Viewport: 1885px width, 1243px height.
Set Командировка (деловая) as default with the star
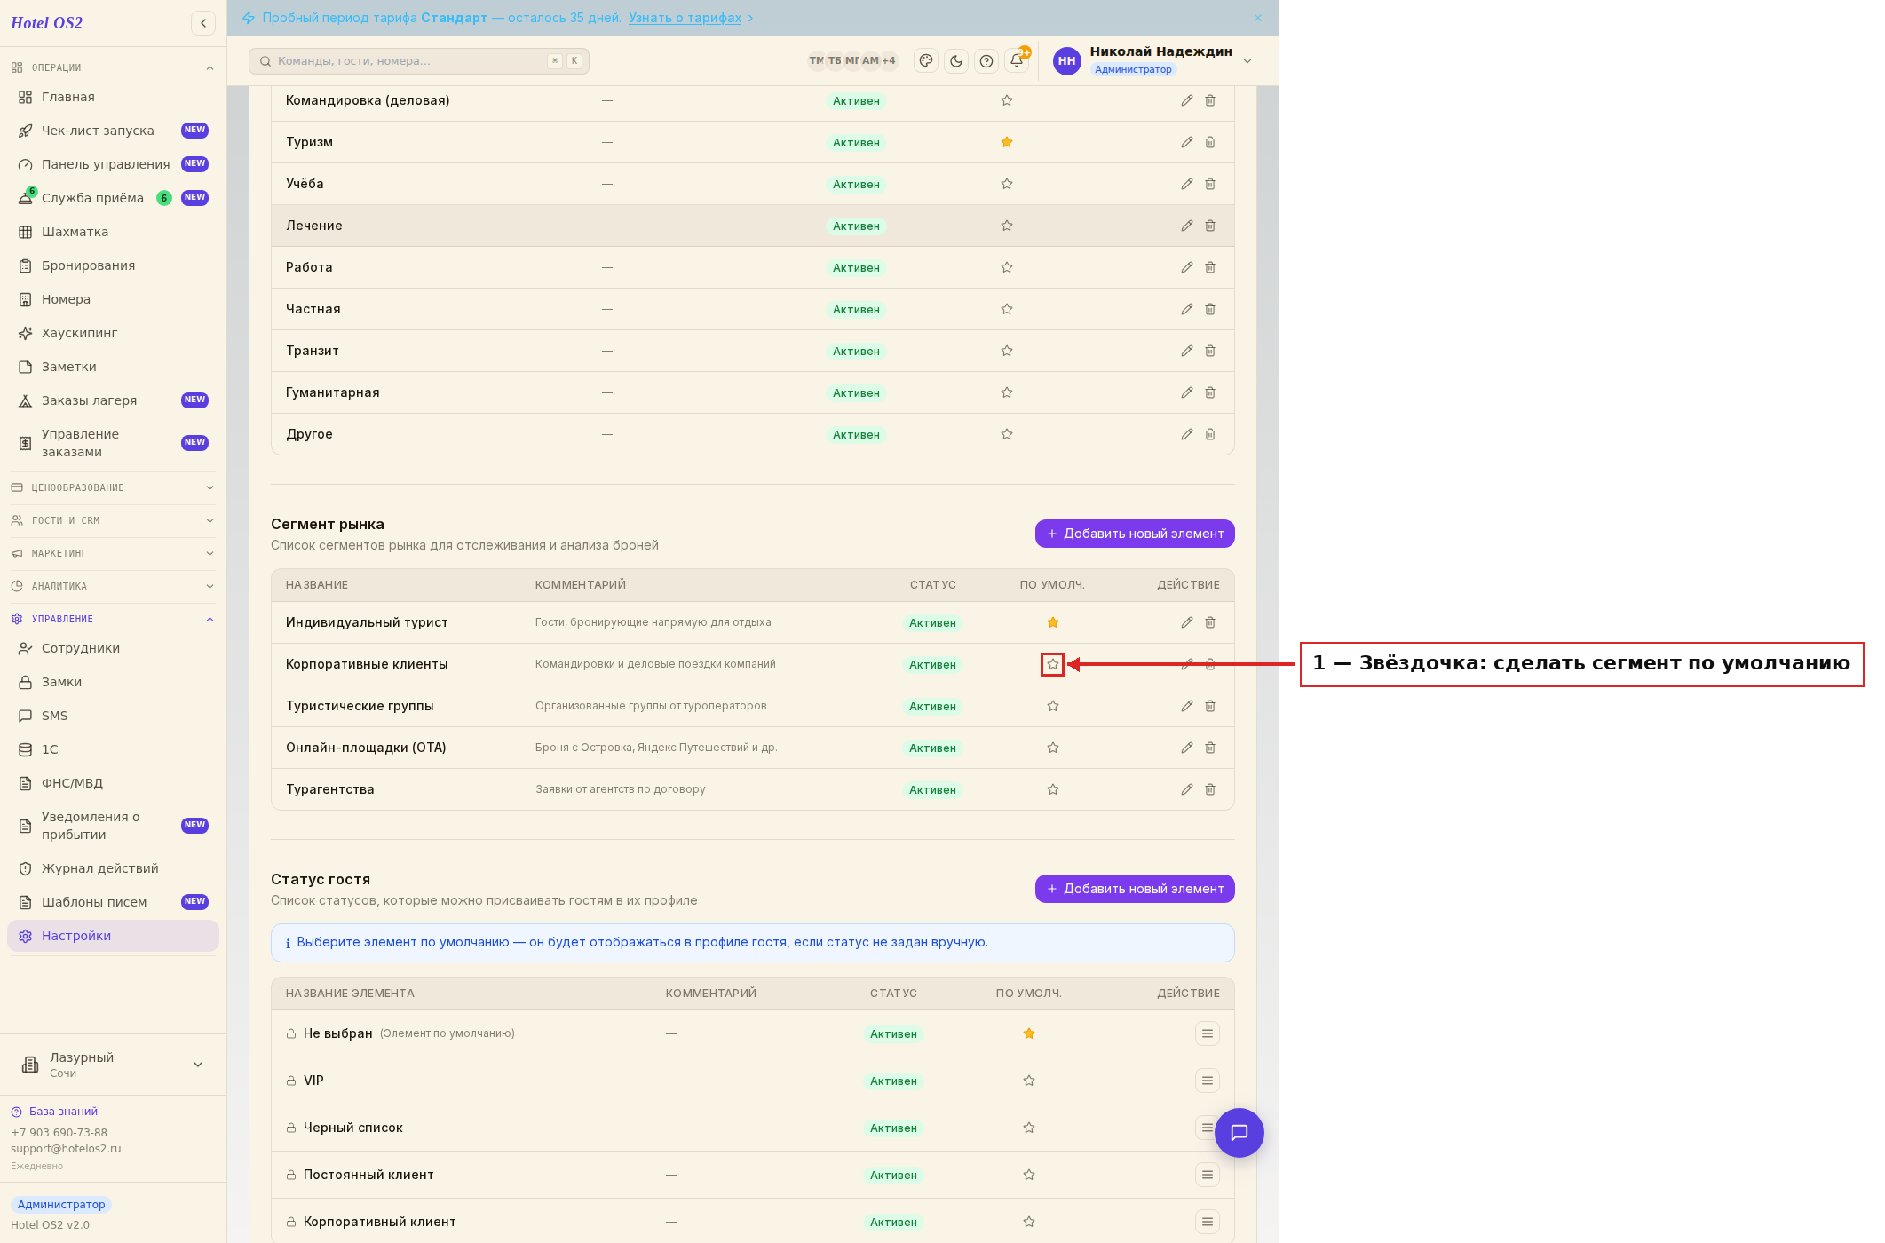(1007, 100)
